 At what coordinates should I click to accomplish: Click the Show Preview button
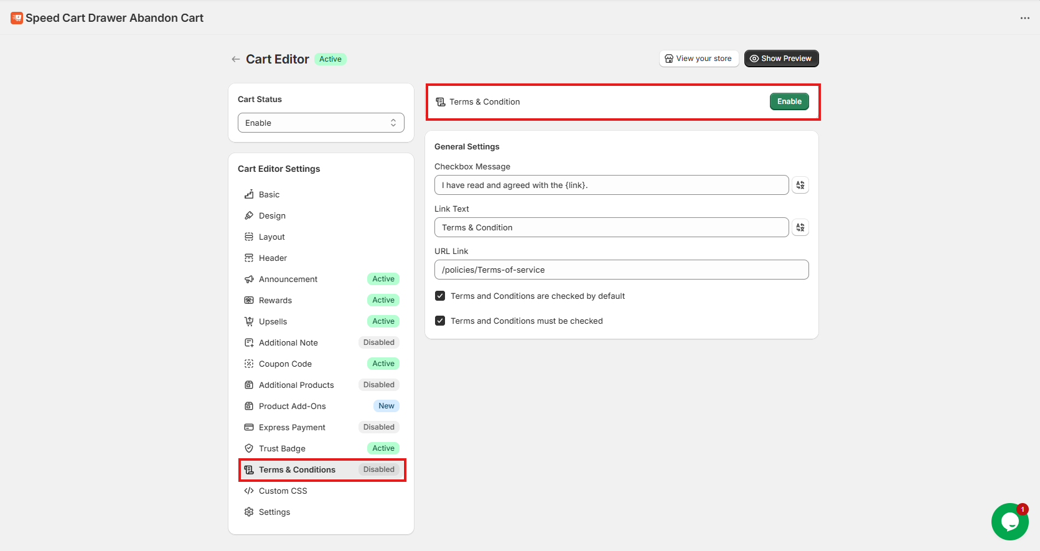[x=781, y=59]
